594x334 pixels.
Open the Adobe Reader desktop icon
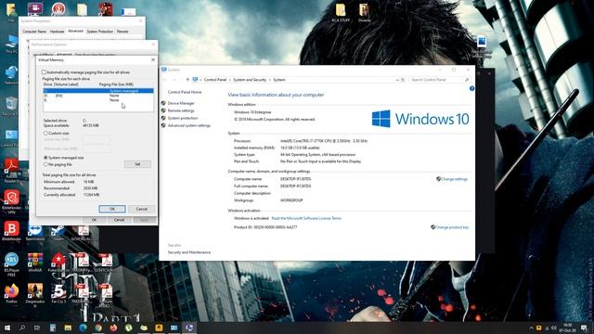(x=11, y=171)
